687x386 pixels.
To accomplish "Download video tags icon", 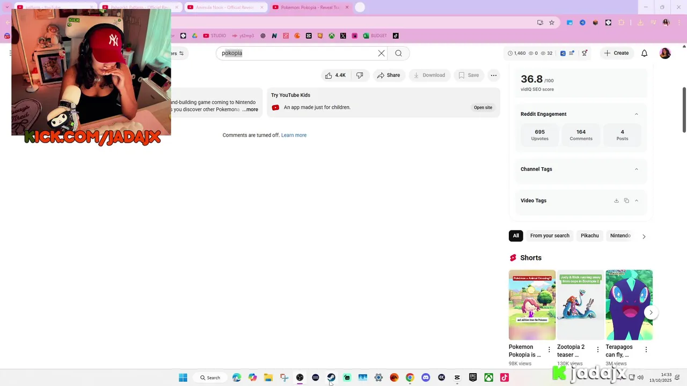I will [x=616, y=201].
